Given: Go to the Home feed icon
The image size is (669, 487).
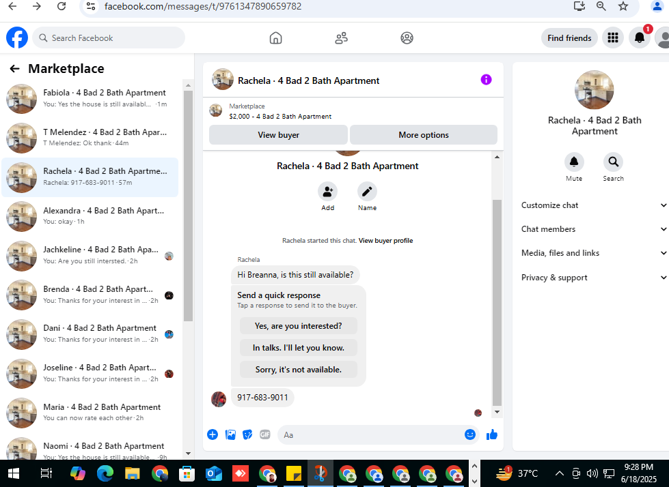Looking at the screenshot, I should click(x=275, y=38).
